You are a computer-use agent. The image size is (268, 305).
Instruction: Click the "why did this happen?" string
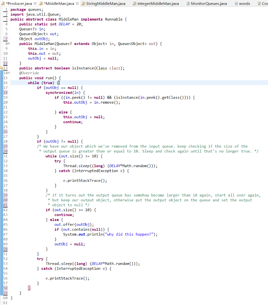click(x=129, y=234)
